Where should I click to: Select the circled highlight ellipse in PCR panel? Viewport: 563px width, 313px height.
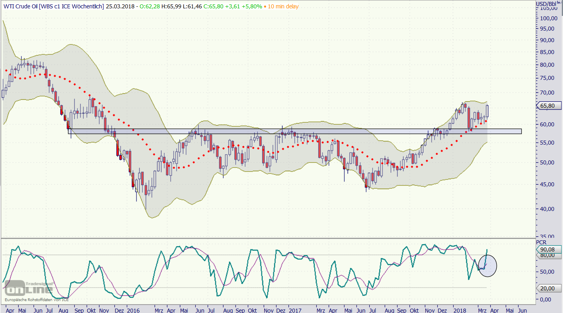488,266
